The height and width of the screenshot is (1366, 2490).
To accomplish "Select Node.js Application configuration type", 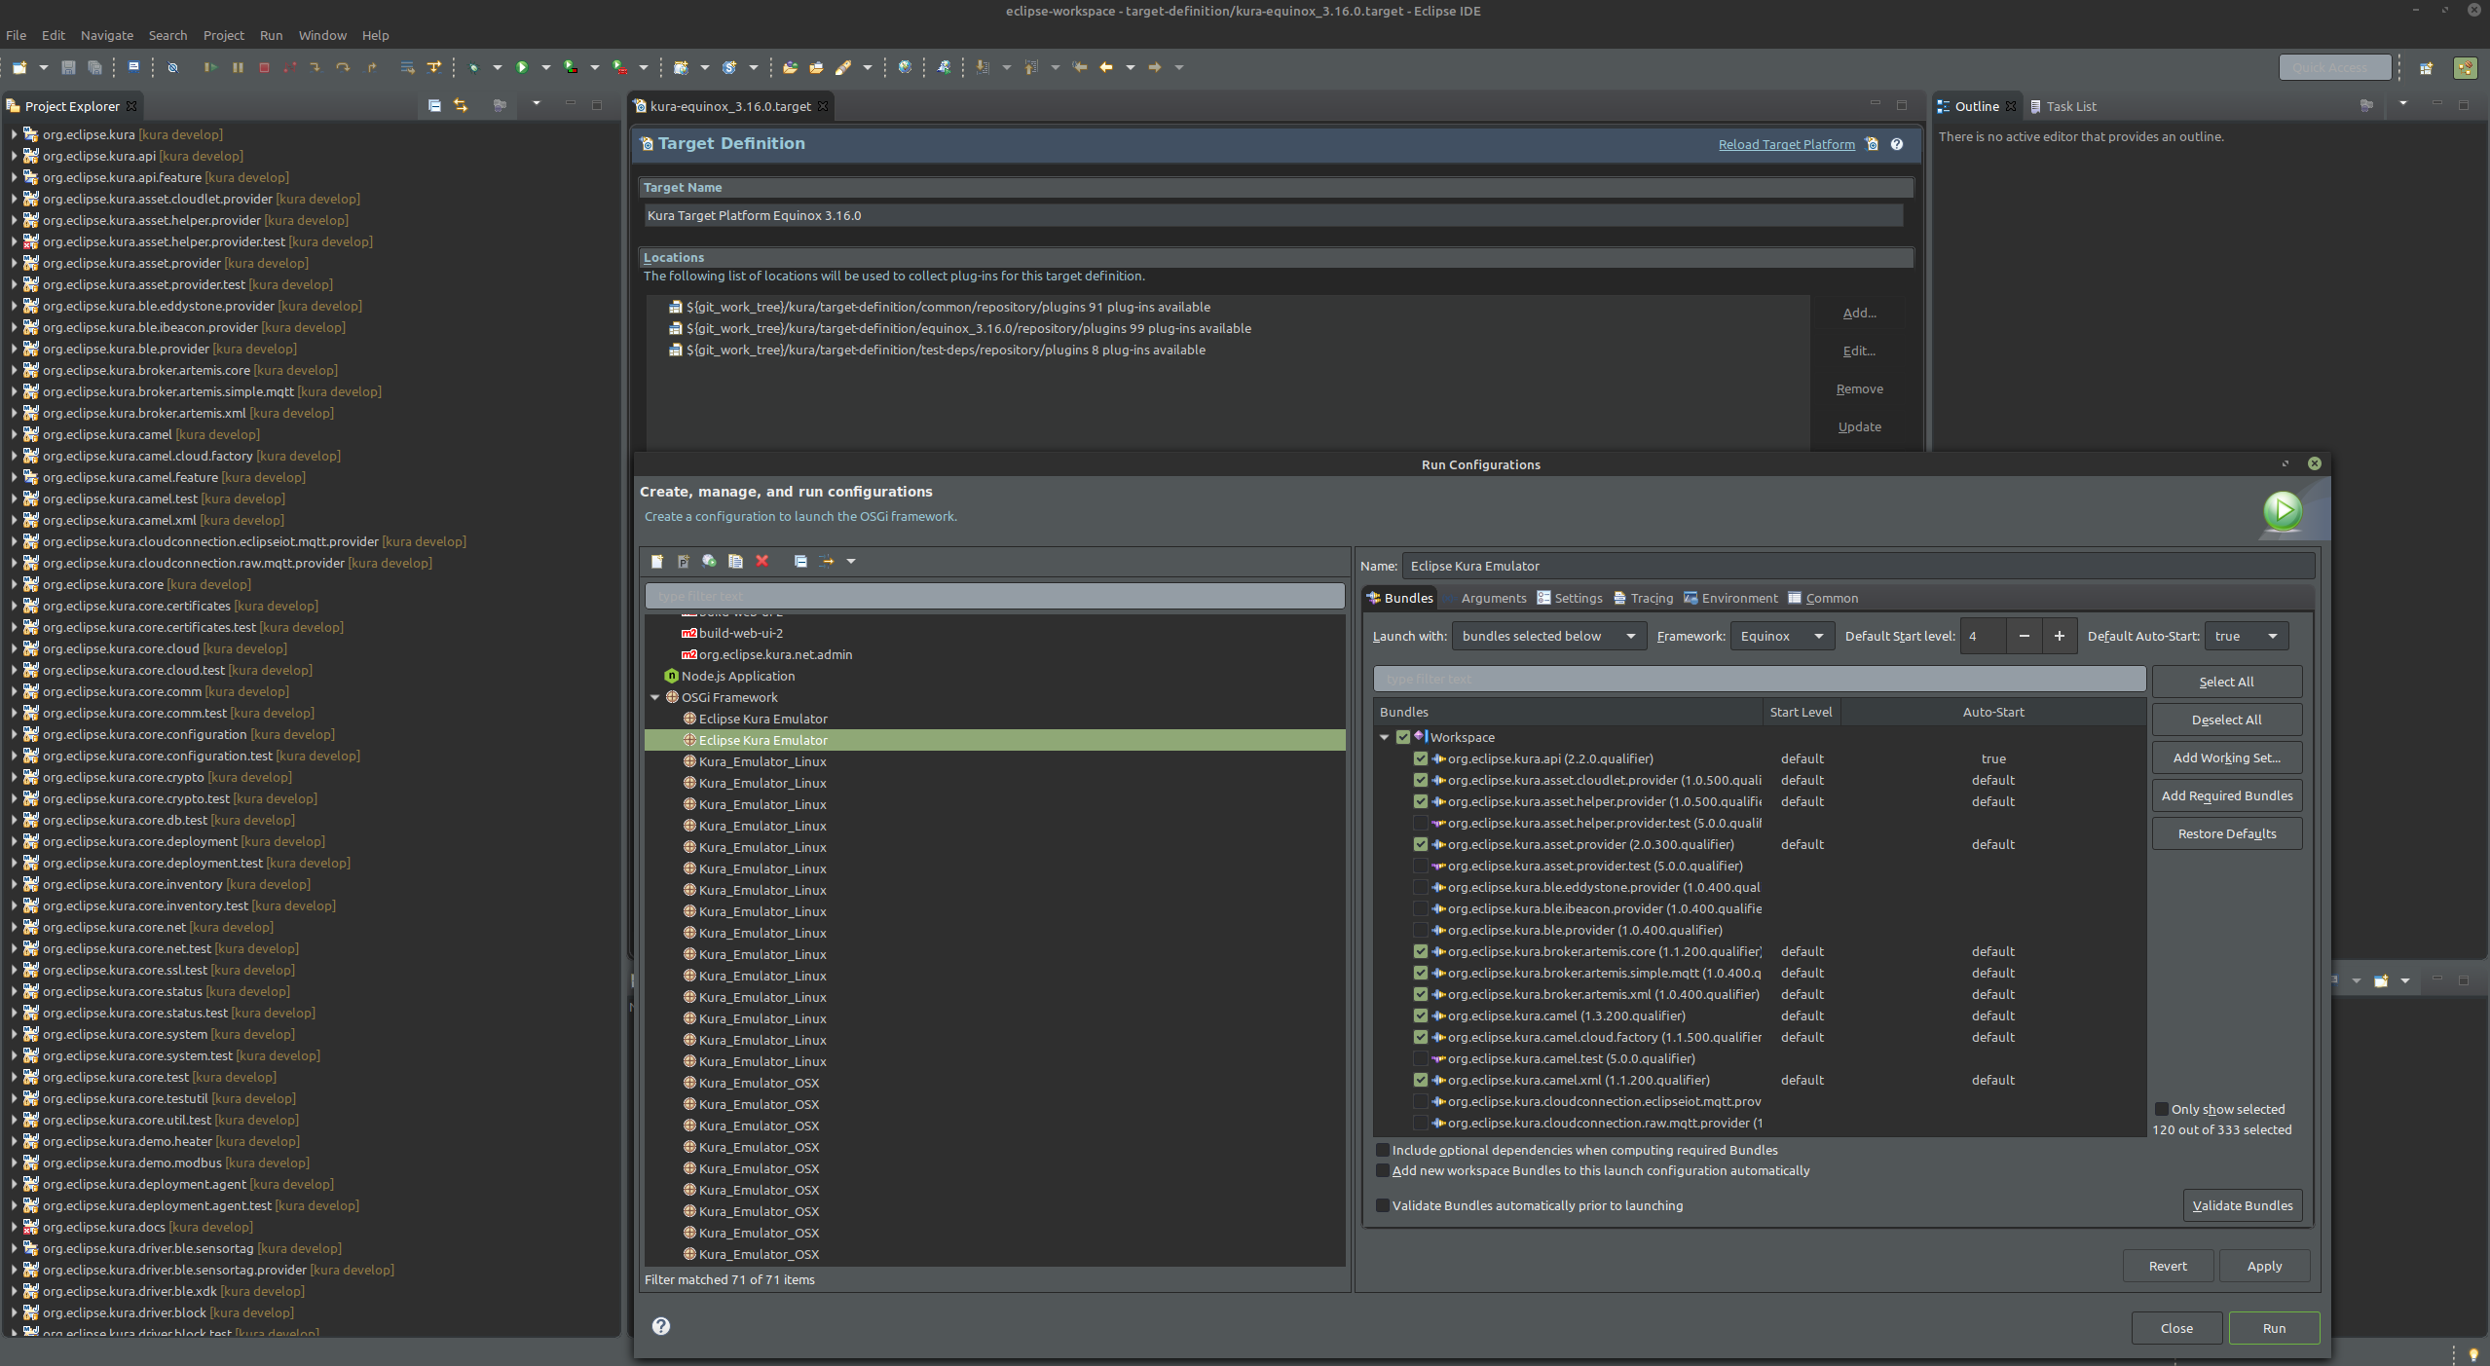I will (737, 676).
